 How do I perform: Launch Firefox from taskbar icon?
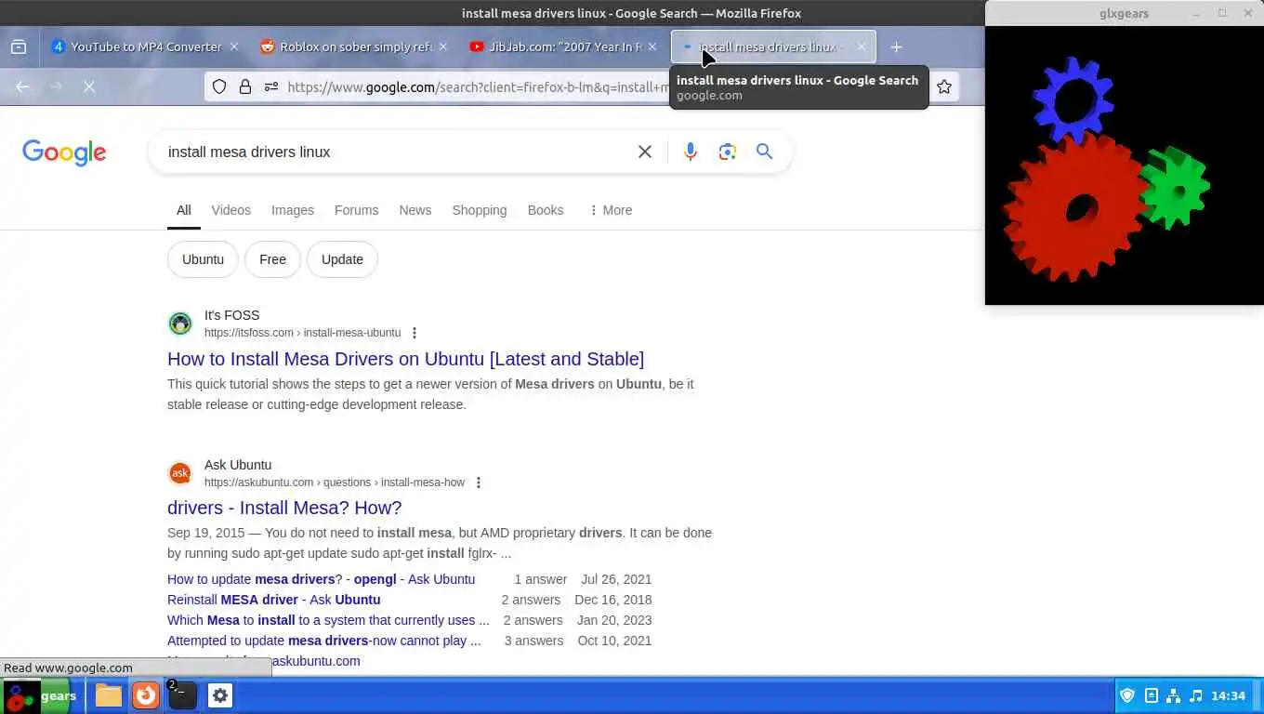pyautogui.click(x=146, y=695)
